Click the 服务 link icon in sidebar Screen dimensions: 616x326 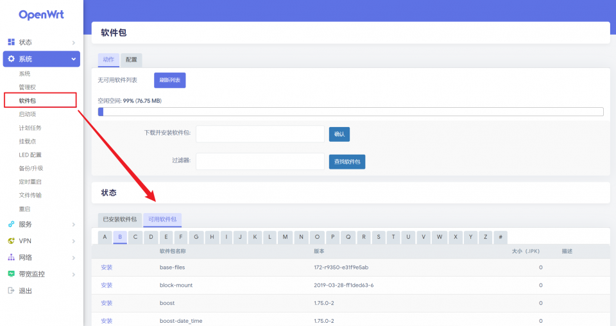pyautogui.click(x=11, y=225)
